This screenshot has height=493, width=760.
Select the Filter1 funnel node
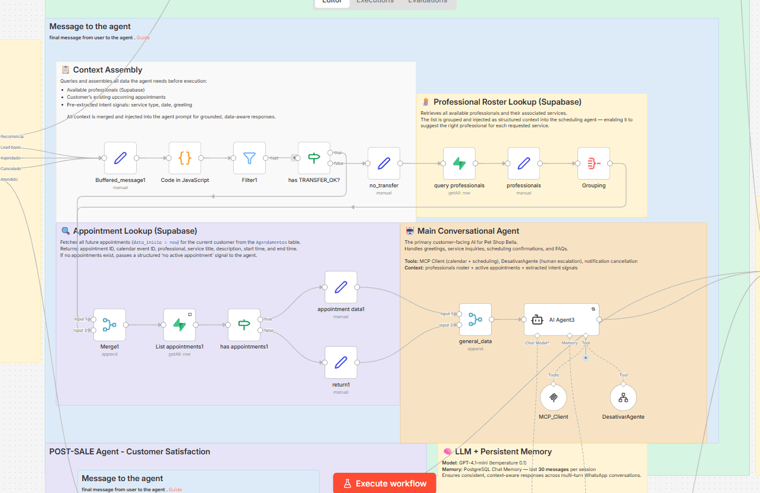[249, 158]
